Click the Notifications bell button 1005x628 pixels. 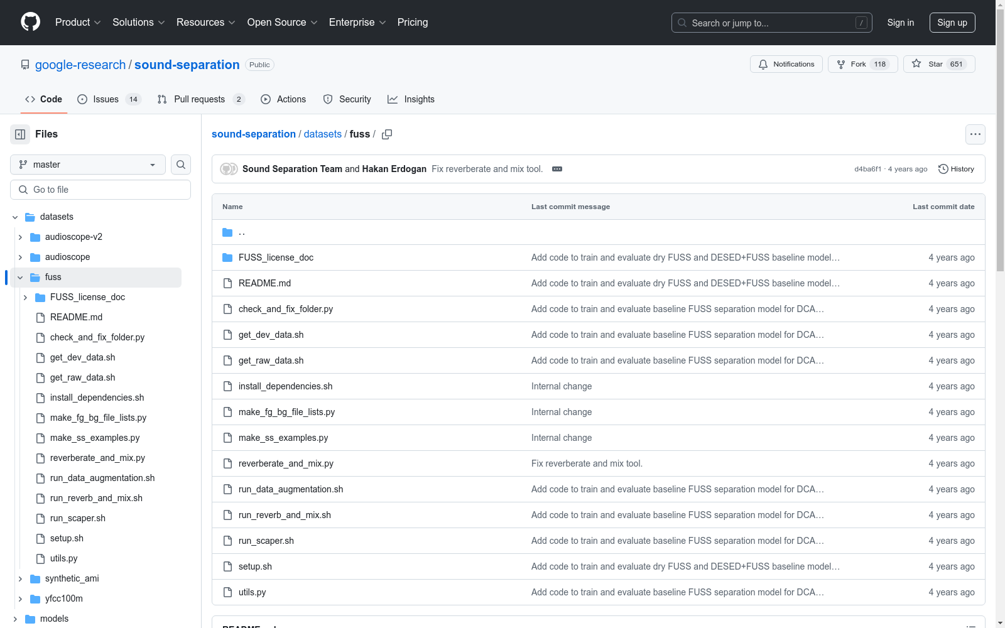pyautogui.click(x=786, y=64)
